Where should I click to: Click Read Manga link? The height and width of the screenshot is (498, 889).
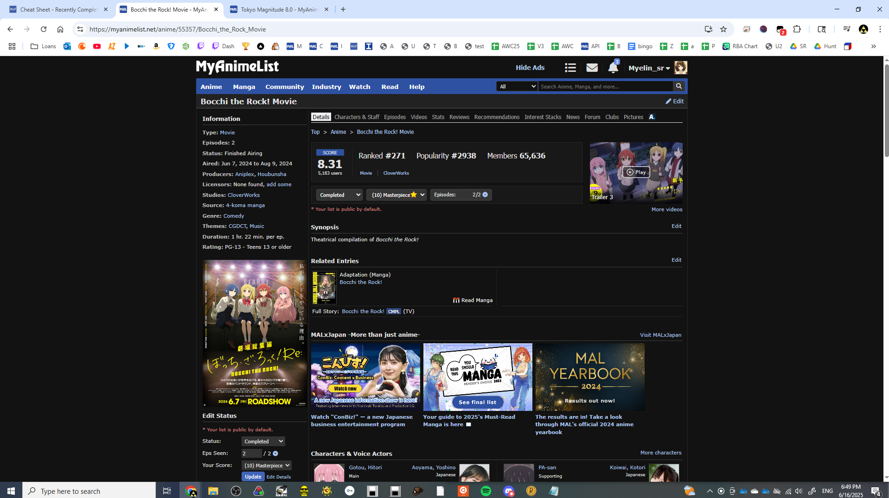(x=473, y=300)
